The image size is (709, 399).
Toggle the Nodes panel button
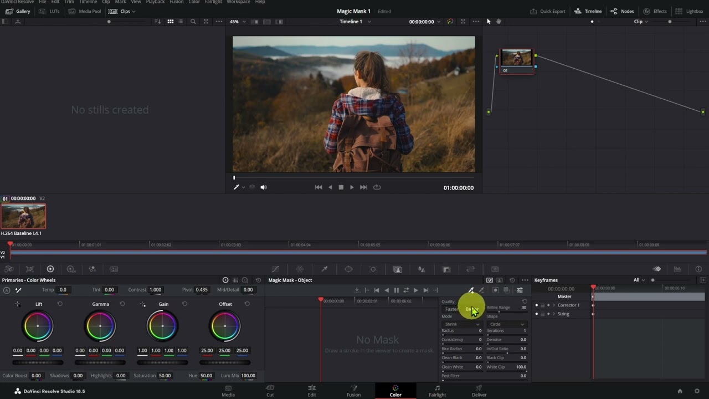[x=622, y=11]
